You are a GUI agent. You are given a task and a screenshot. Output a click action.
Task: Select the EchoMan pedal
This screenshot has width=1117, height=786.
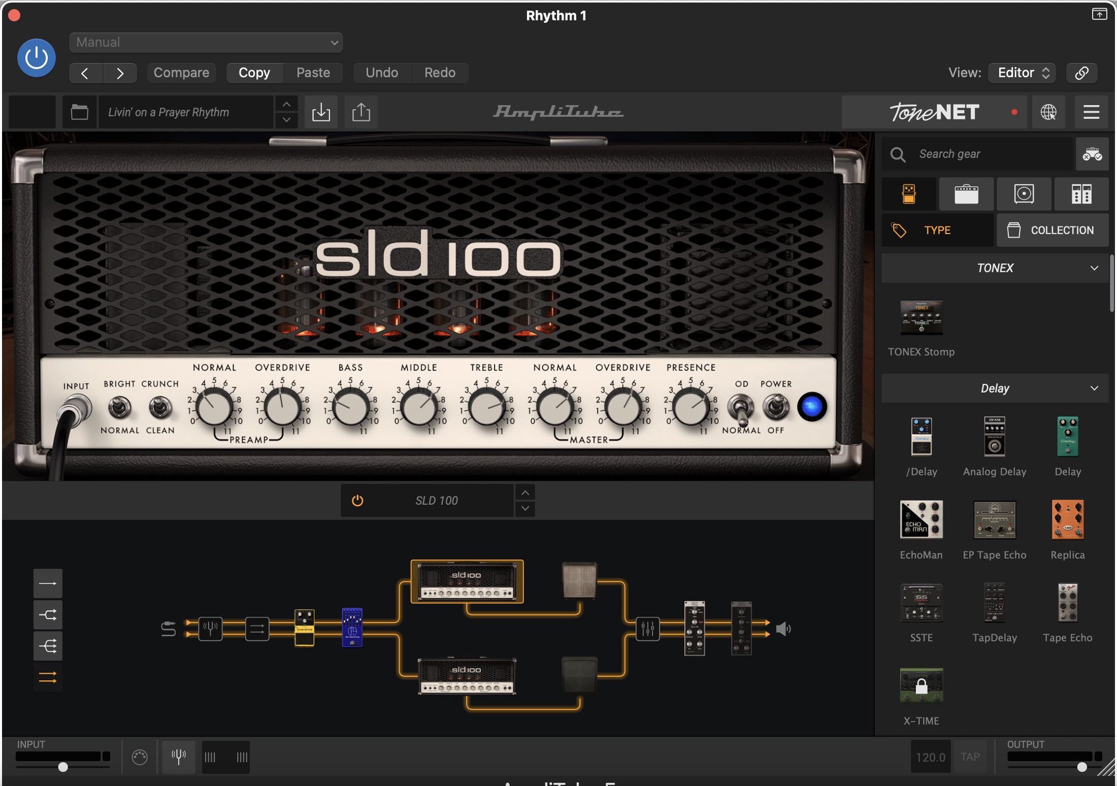[x=922, y=519]
